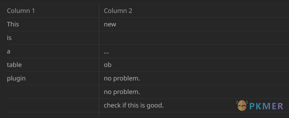Select the 'table' cell
289x118 pixels.
[53, 65]
